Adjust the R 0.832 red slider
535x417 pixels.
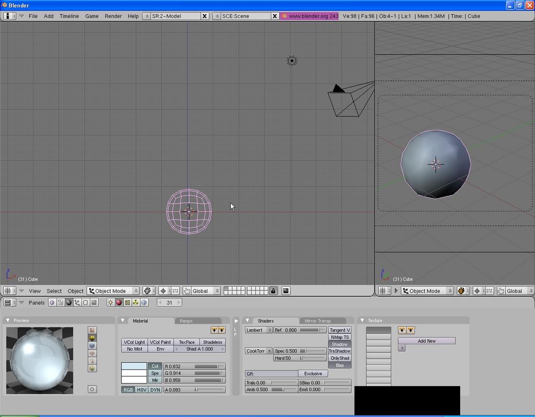pos(194,366)
